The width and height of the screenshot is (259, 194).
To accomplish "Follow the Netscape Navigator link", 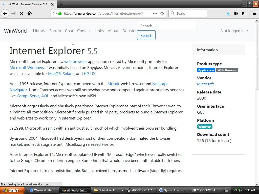I will (160, 84).
